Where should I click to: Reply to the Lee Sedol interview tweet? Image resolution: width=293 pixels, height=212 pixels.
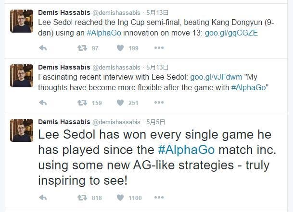pyautogui.click(x=43, y=103)
